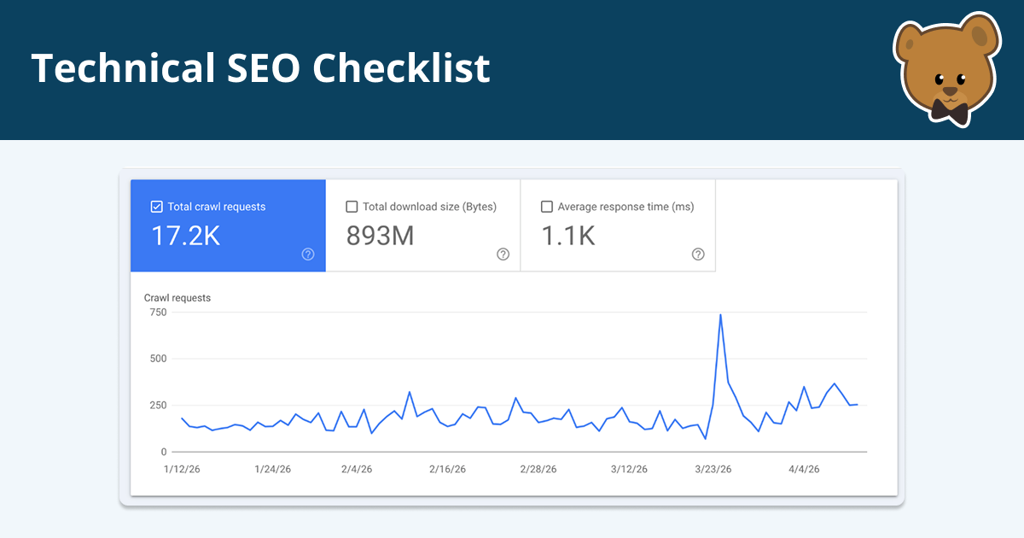1024x538 pixels.
Task: Click the Technical SEO Checklist heading
Action: coord(260,68)
